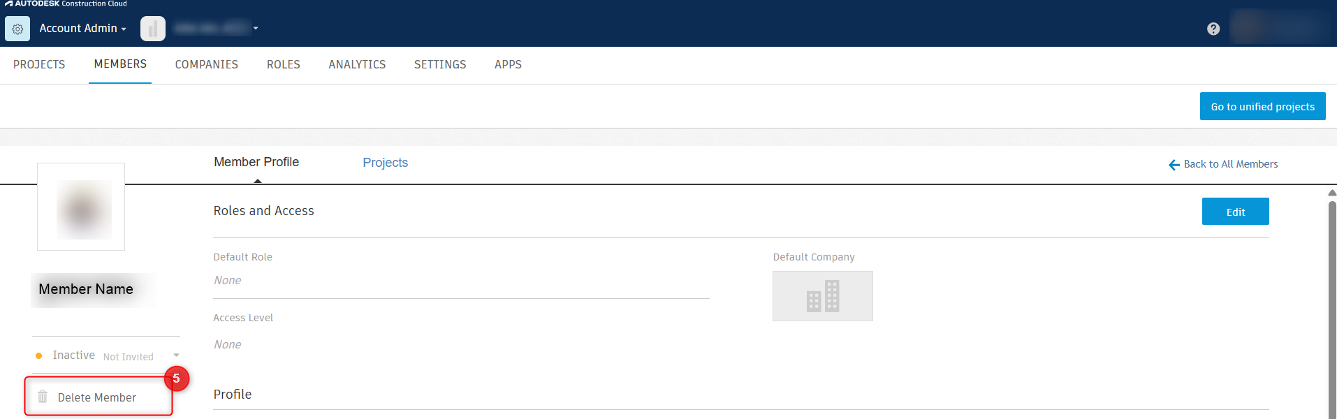Switch to the PROJECTS tab
1337x419 pixels.
point(39,64)
